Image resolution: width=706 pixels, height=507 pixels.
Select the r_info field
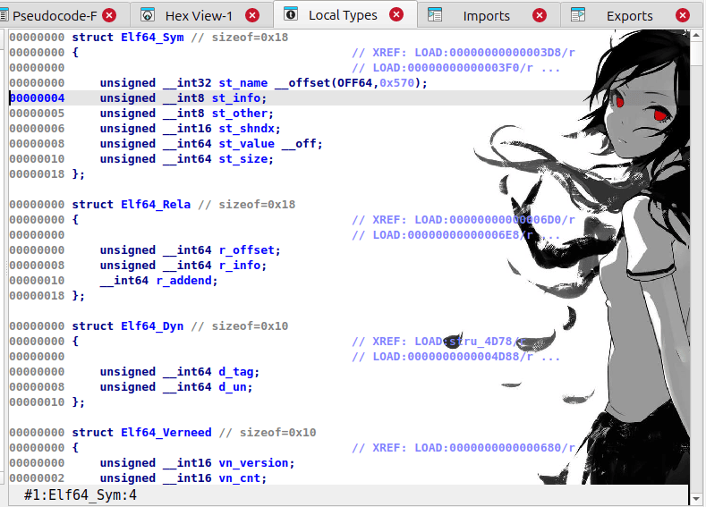click(240, 266)
